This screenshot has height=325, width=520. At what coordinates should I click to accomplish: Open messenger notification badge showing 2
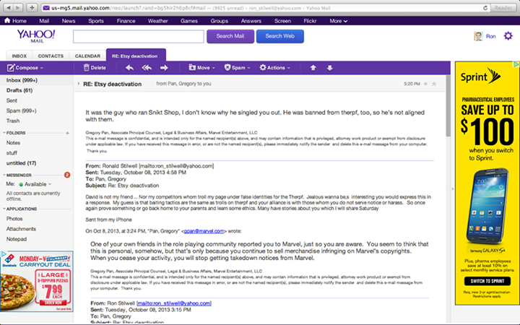click(67, 175)
